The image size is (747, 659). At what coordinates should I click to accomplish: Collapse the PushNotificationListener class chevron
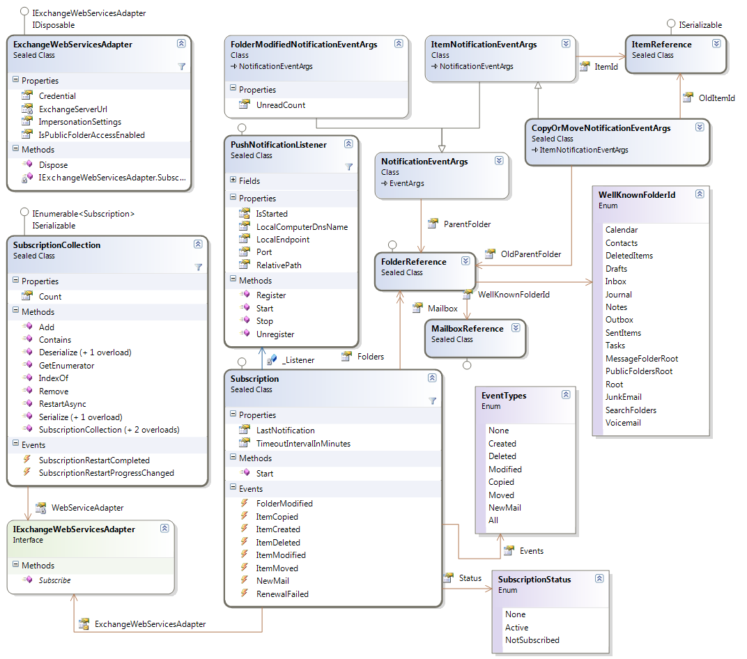348,144
